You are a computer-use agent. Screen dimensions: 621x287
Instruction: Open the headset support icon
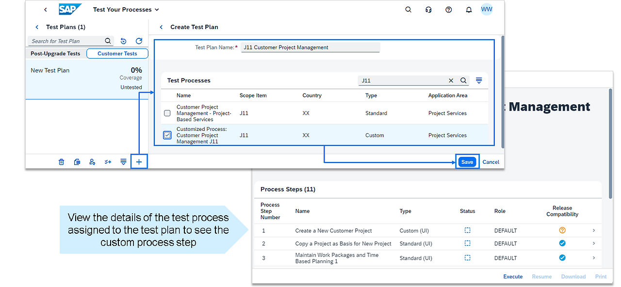coord(428,10)
